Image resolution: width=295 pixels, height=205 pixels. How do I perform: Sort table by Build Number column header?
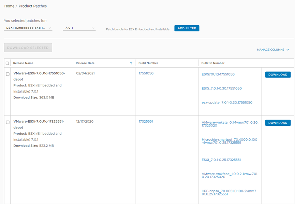148,63
